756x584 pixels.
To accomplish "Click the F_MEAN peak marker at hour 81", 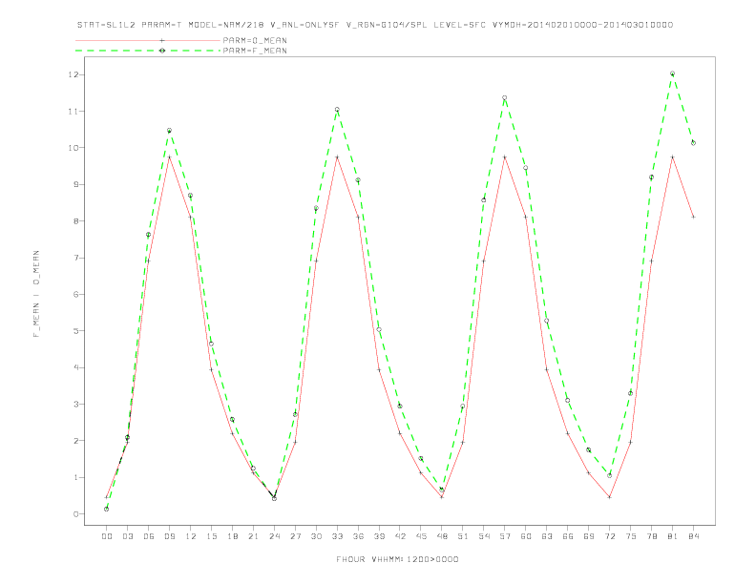I will pyautogui.click(x=673, y=73).
